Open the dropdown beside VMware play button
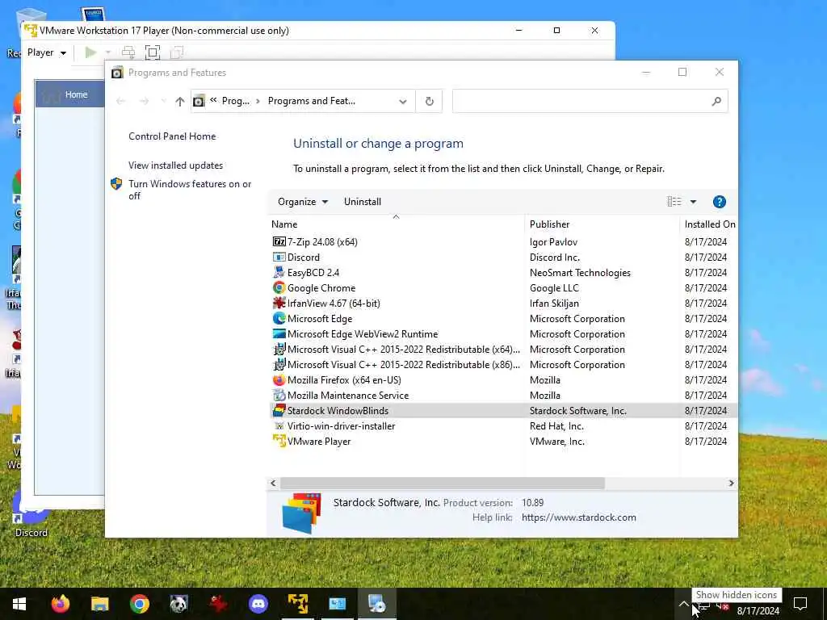The width and height of the screenshot is (827, 620). [108, 52]
